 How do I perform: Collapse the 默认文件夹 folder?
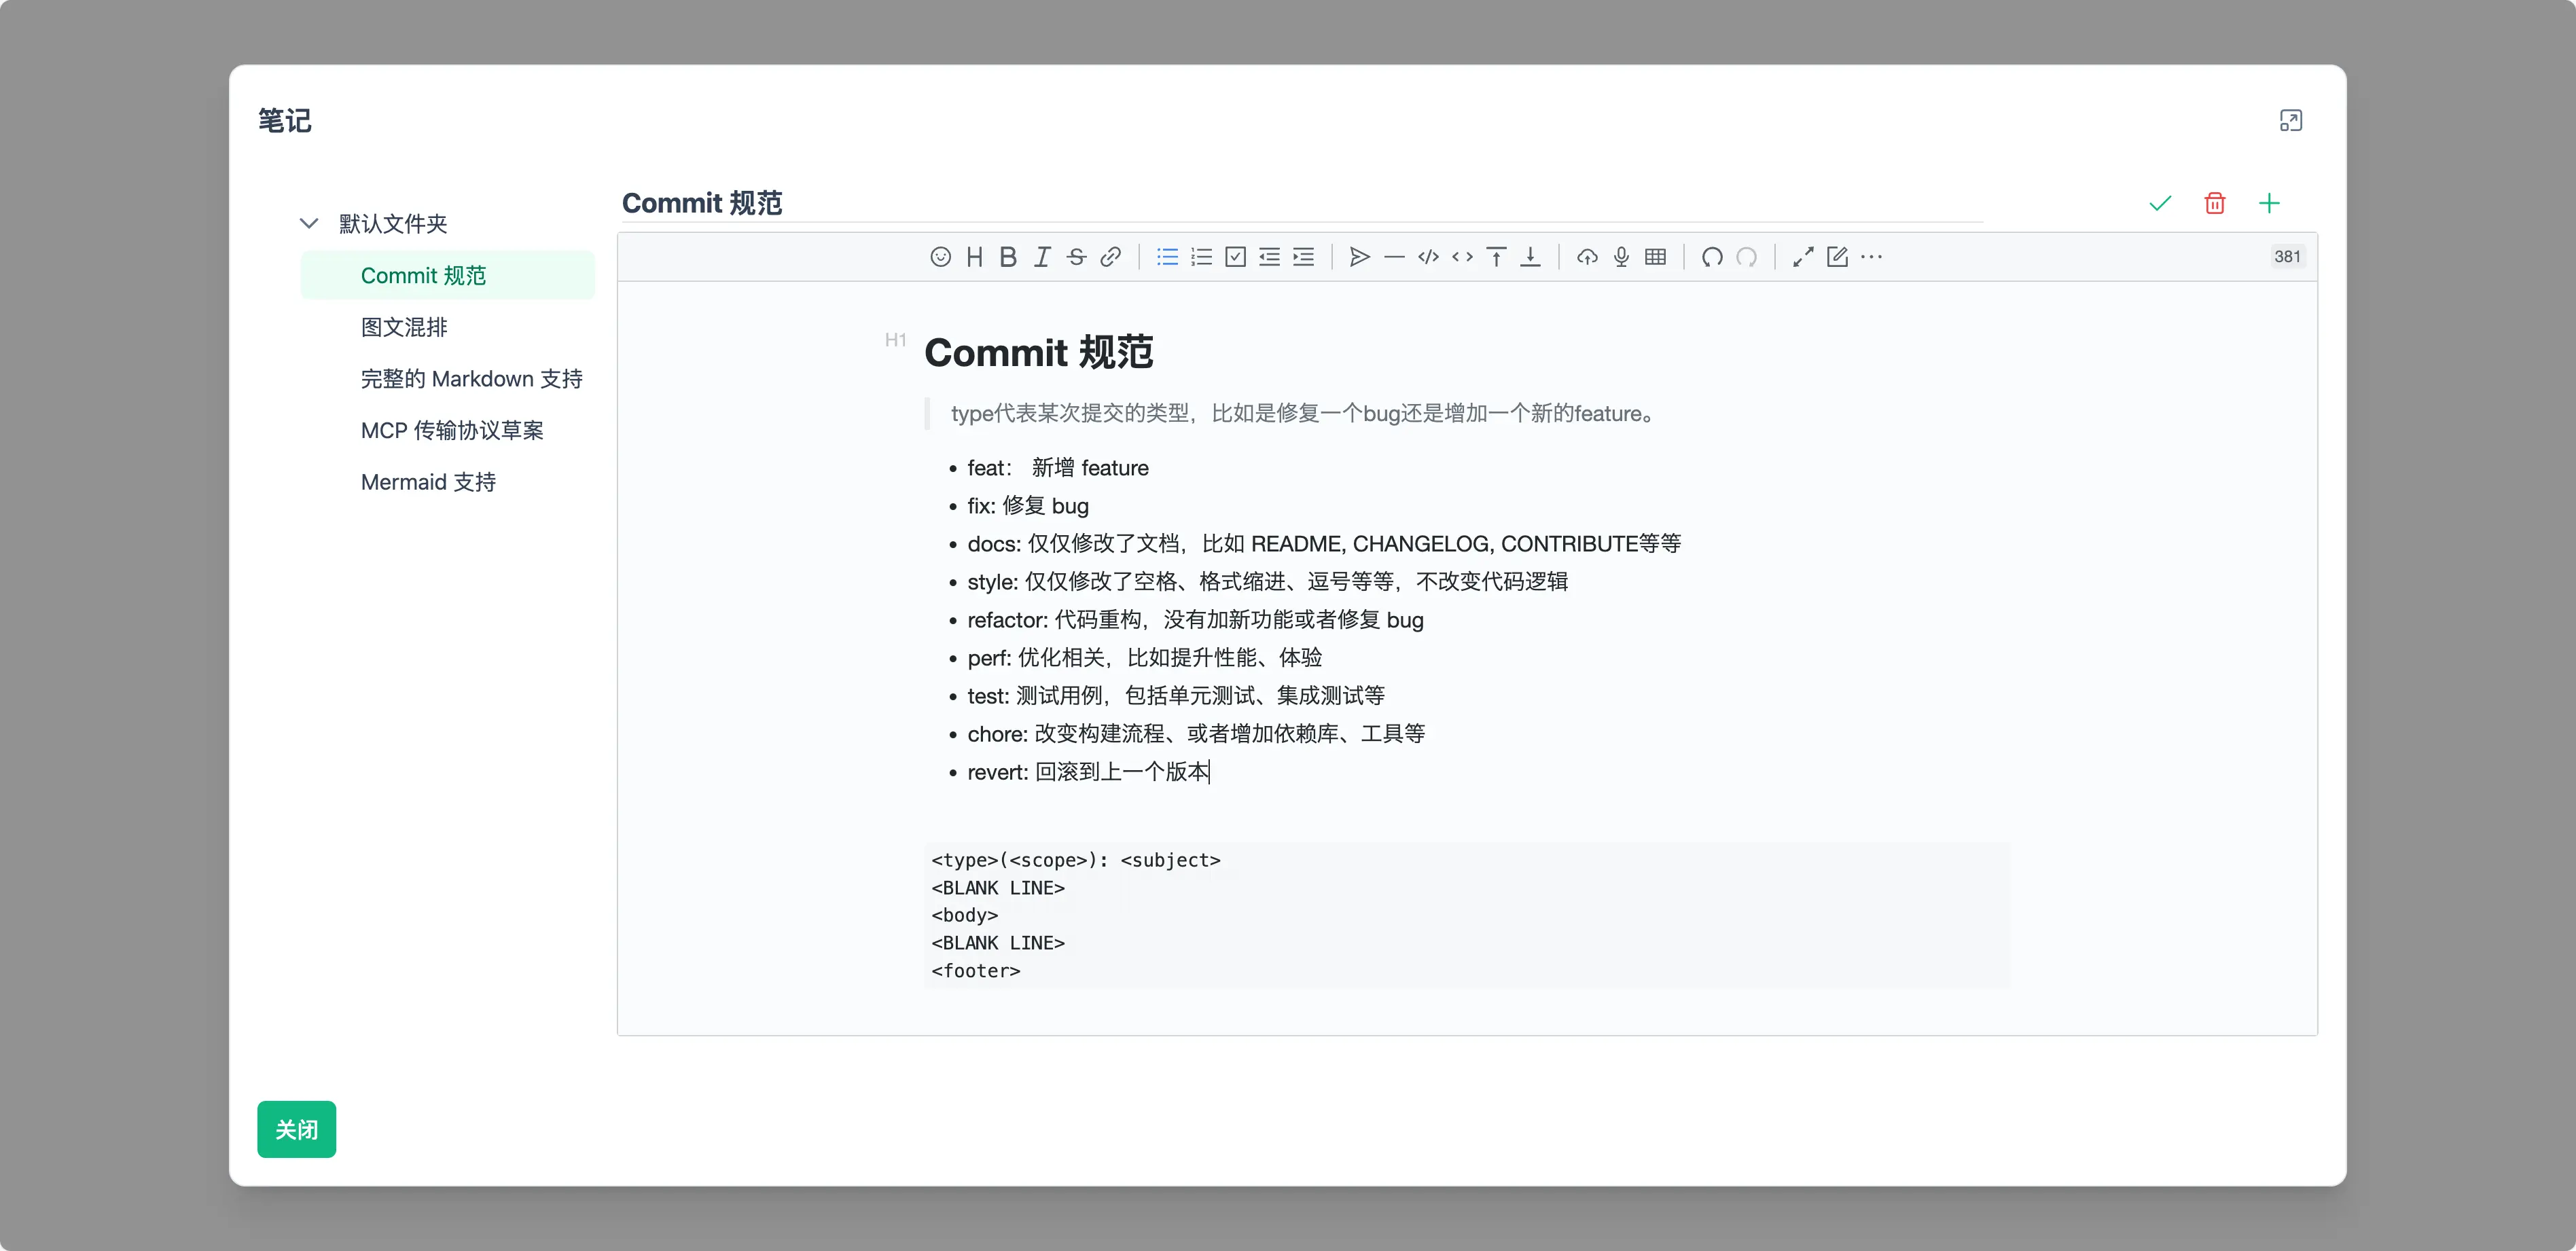pos(309,223)
